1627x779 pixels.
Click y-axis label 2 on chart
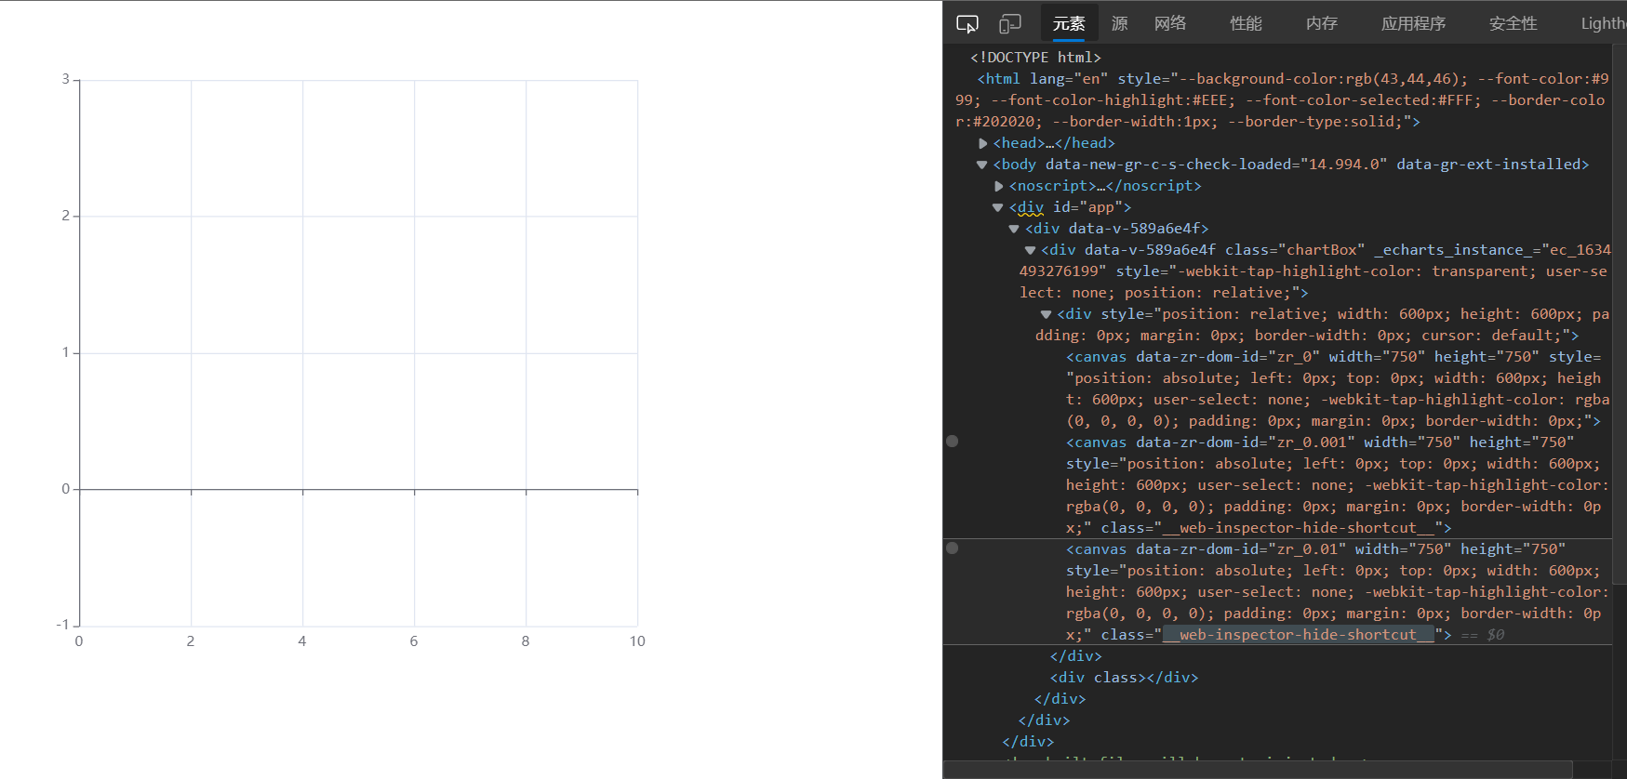click(66, 216)
